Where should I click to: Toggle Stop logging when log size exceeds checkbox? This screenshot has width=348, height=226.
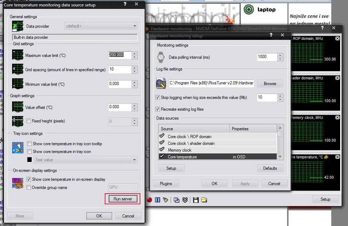coord(157,98)
